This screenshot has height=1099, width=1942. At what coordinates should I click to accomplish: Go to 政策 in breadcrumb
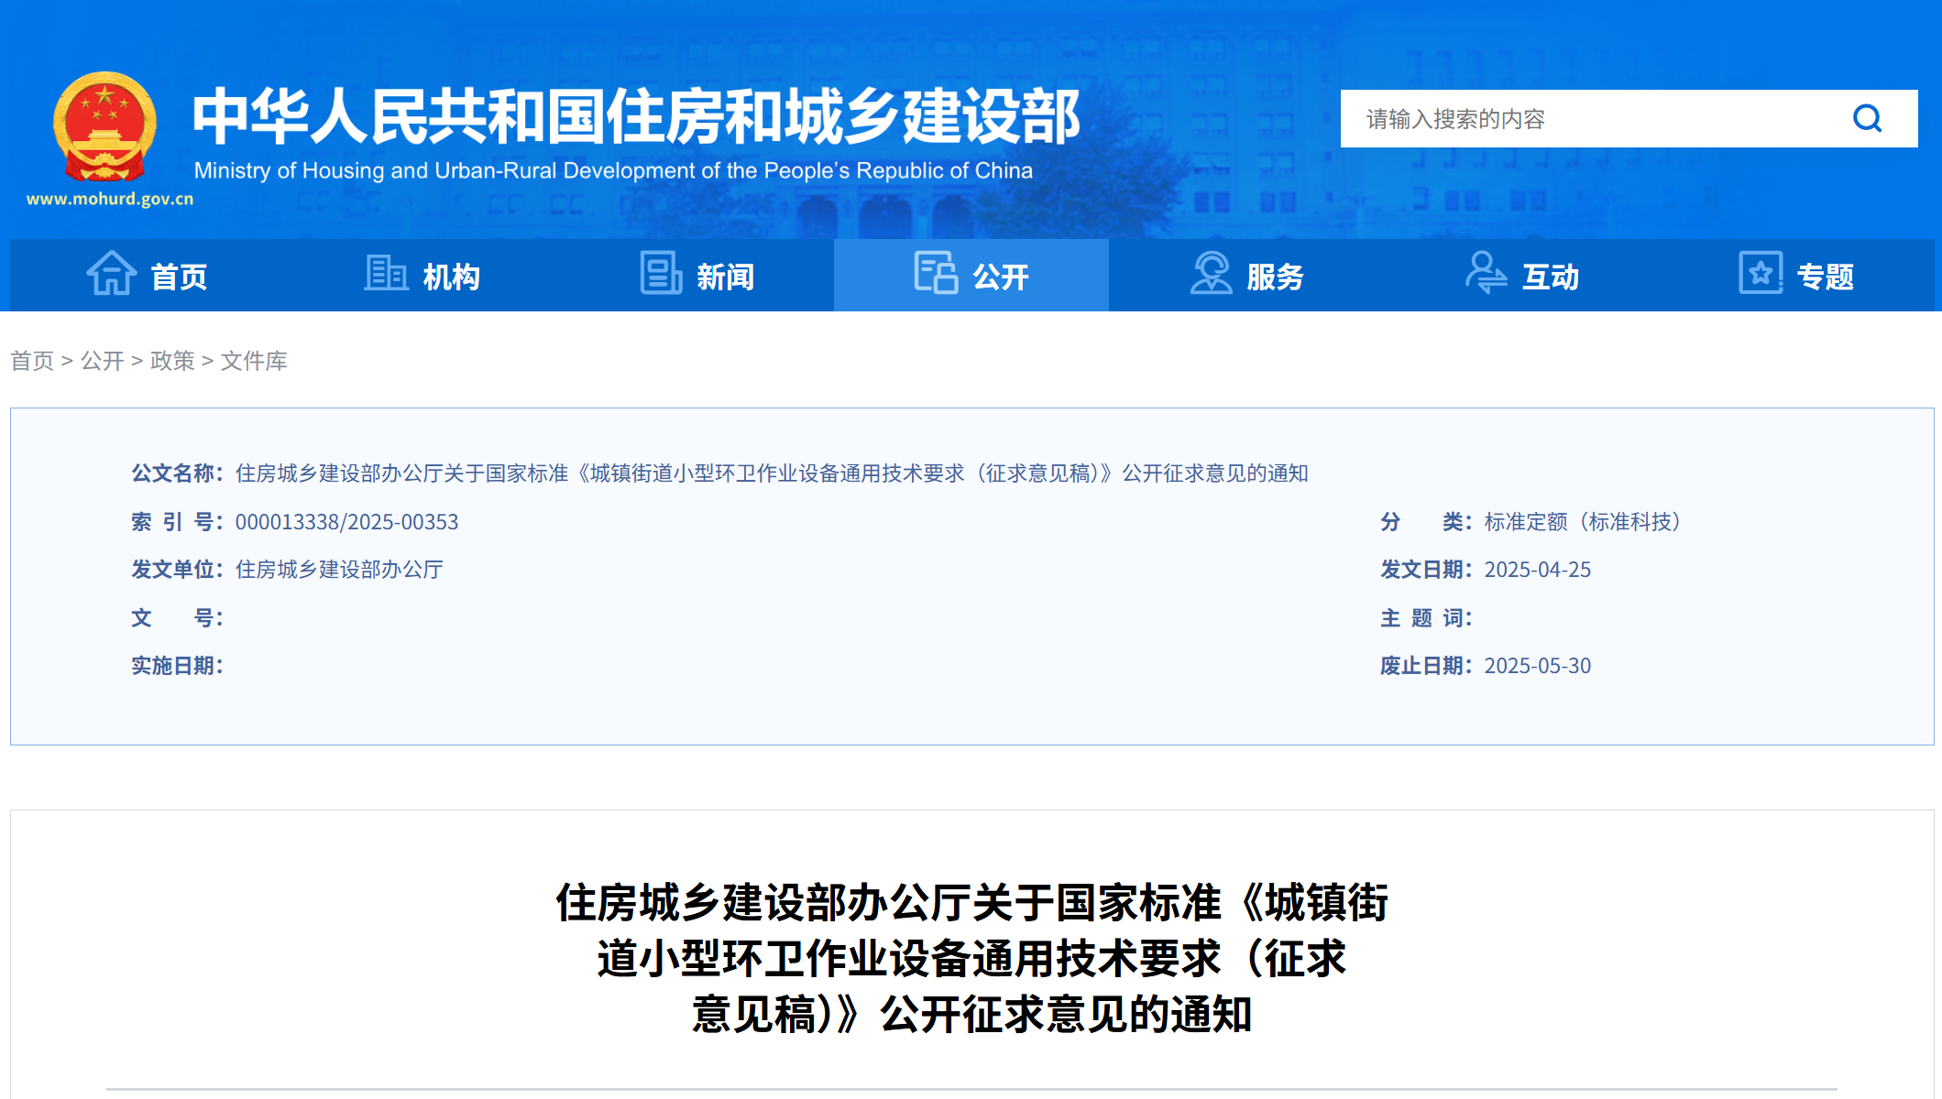point(172,361)
